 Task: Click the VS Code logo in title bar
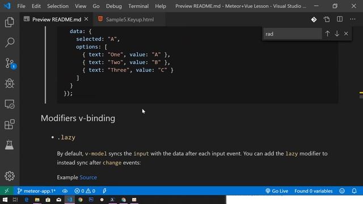point(7,6)
